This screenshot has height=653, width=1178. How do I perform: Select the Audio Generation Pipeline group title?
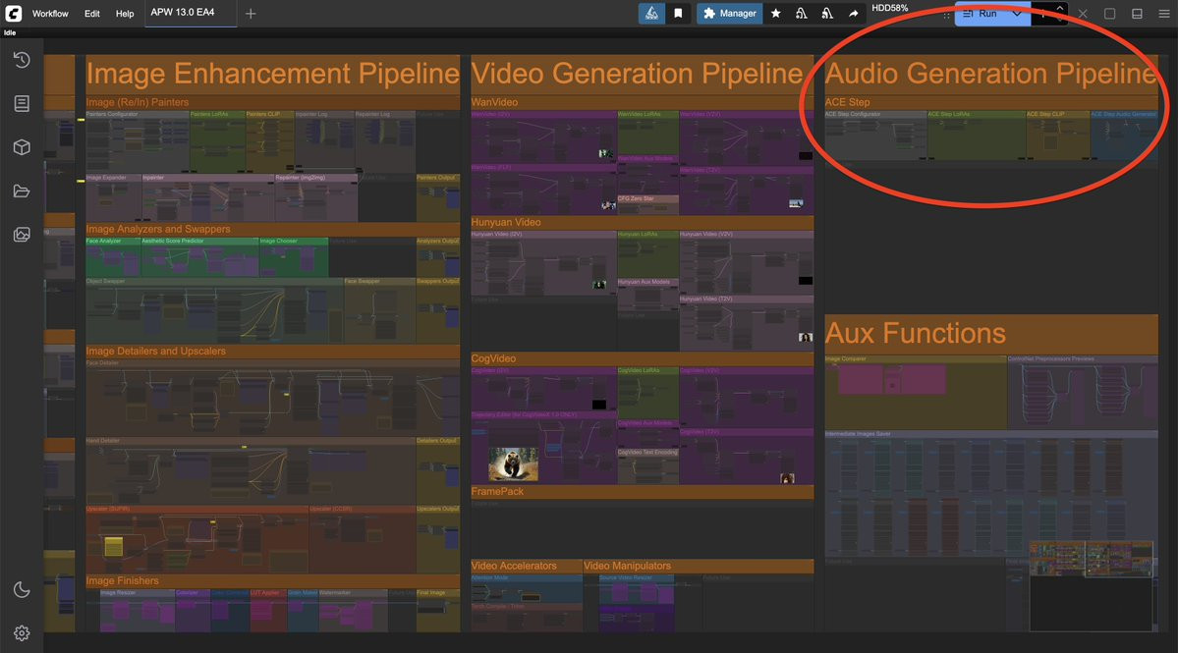tap(990, 74)
